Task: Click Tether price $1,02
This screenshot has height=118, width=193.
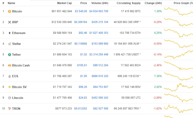Action: coord(84,54)
